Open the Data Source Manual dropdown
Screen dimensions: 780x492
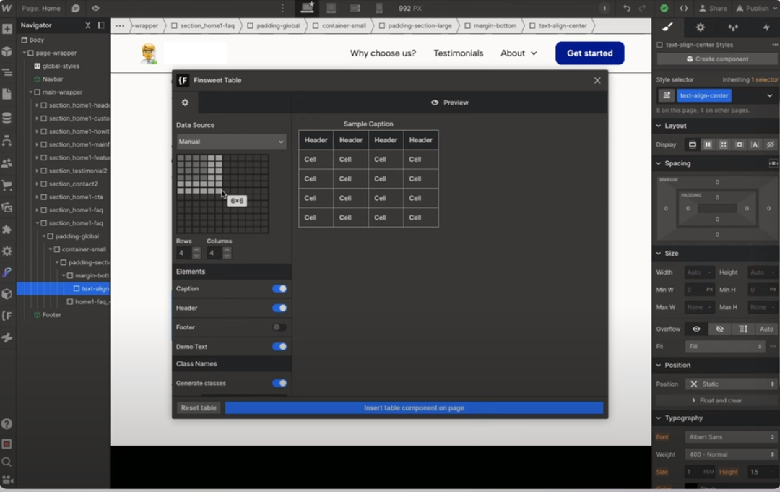tap(231, 142)
